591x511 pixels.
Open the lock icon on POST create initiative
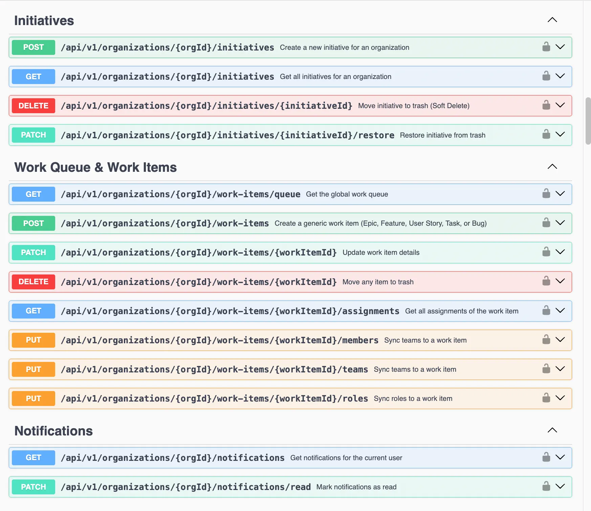546,47
